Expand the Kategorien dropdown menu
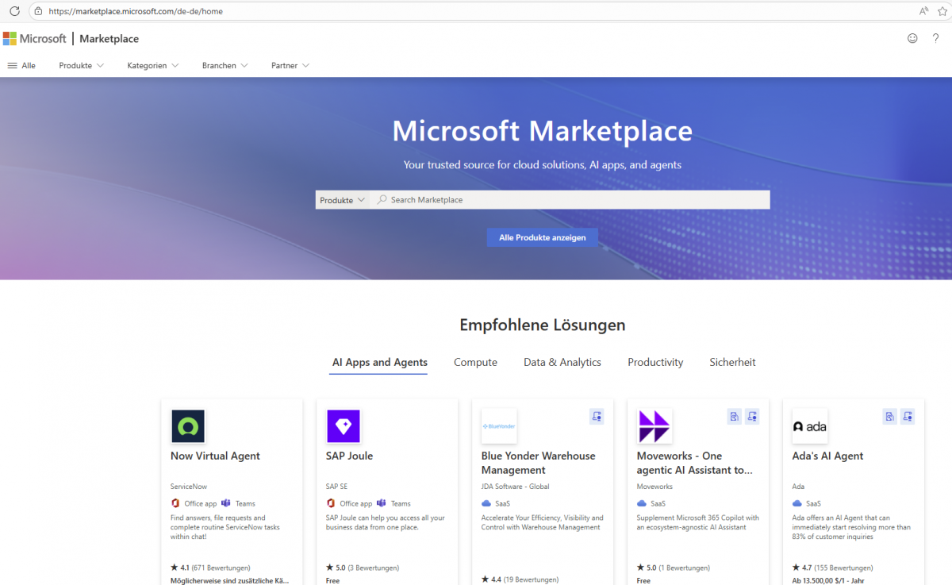This screenshot has width=952, height=585. click(x=152, y=66)
